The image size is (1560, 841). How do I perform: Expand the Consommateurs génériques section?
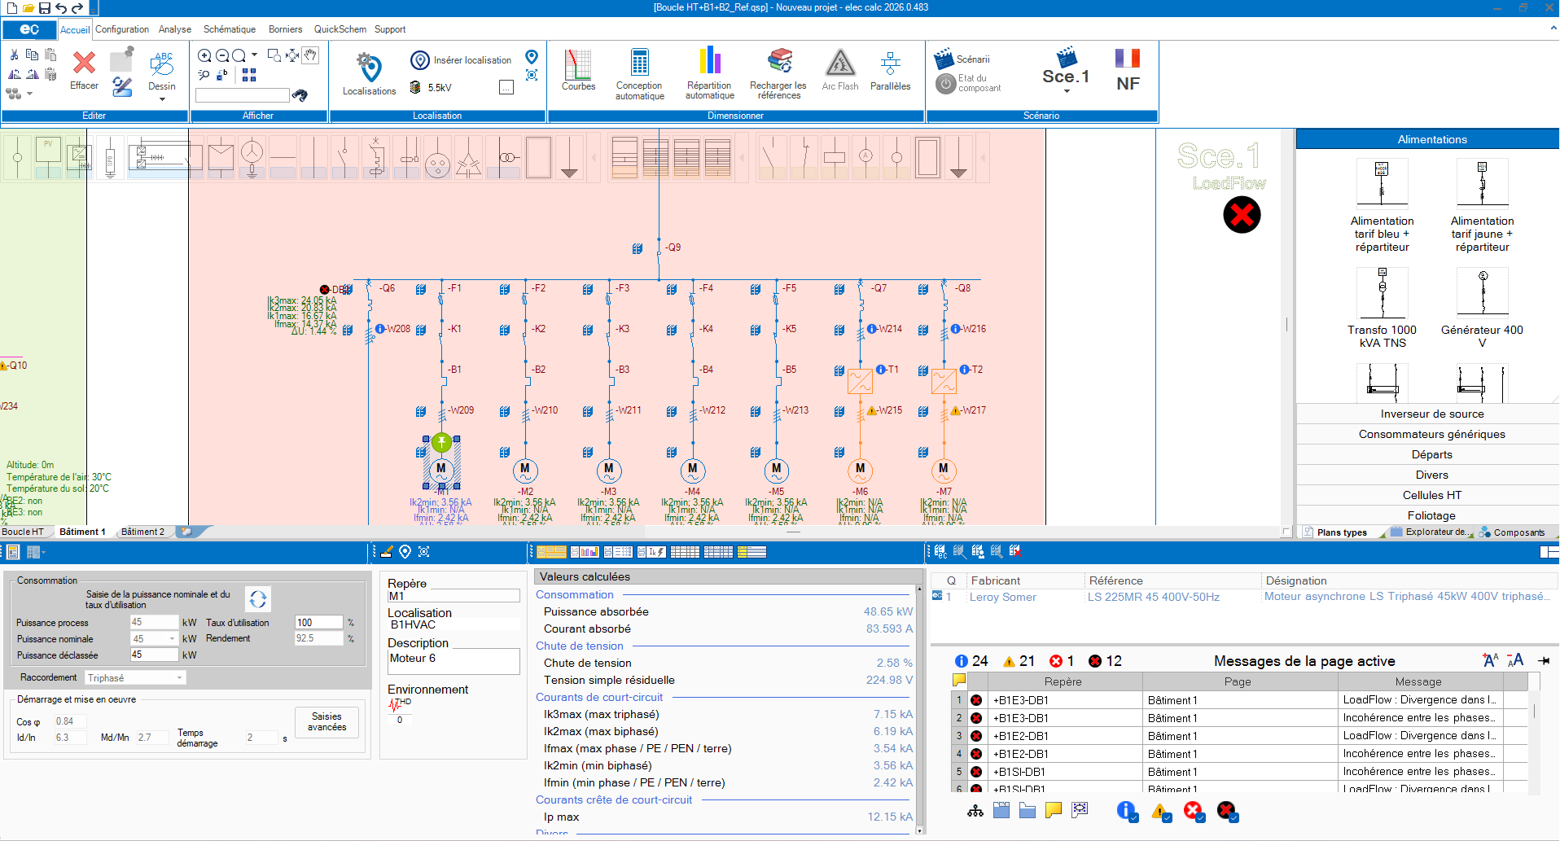click(x=1431, y=434)
